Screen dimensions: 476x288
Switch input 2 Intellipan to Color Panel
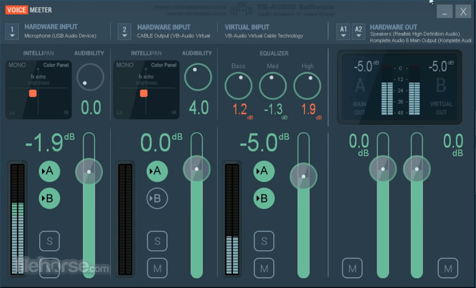[x=164, y=65]
